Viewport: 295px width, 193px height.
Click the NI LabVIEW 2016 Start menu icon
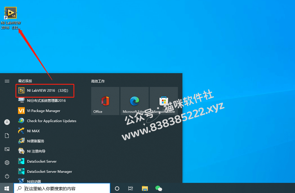pyautogui.click(x=21, y=91)
